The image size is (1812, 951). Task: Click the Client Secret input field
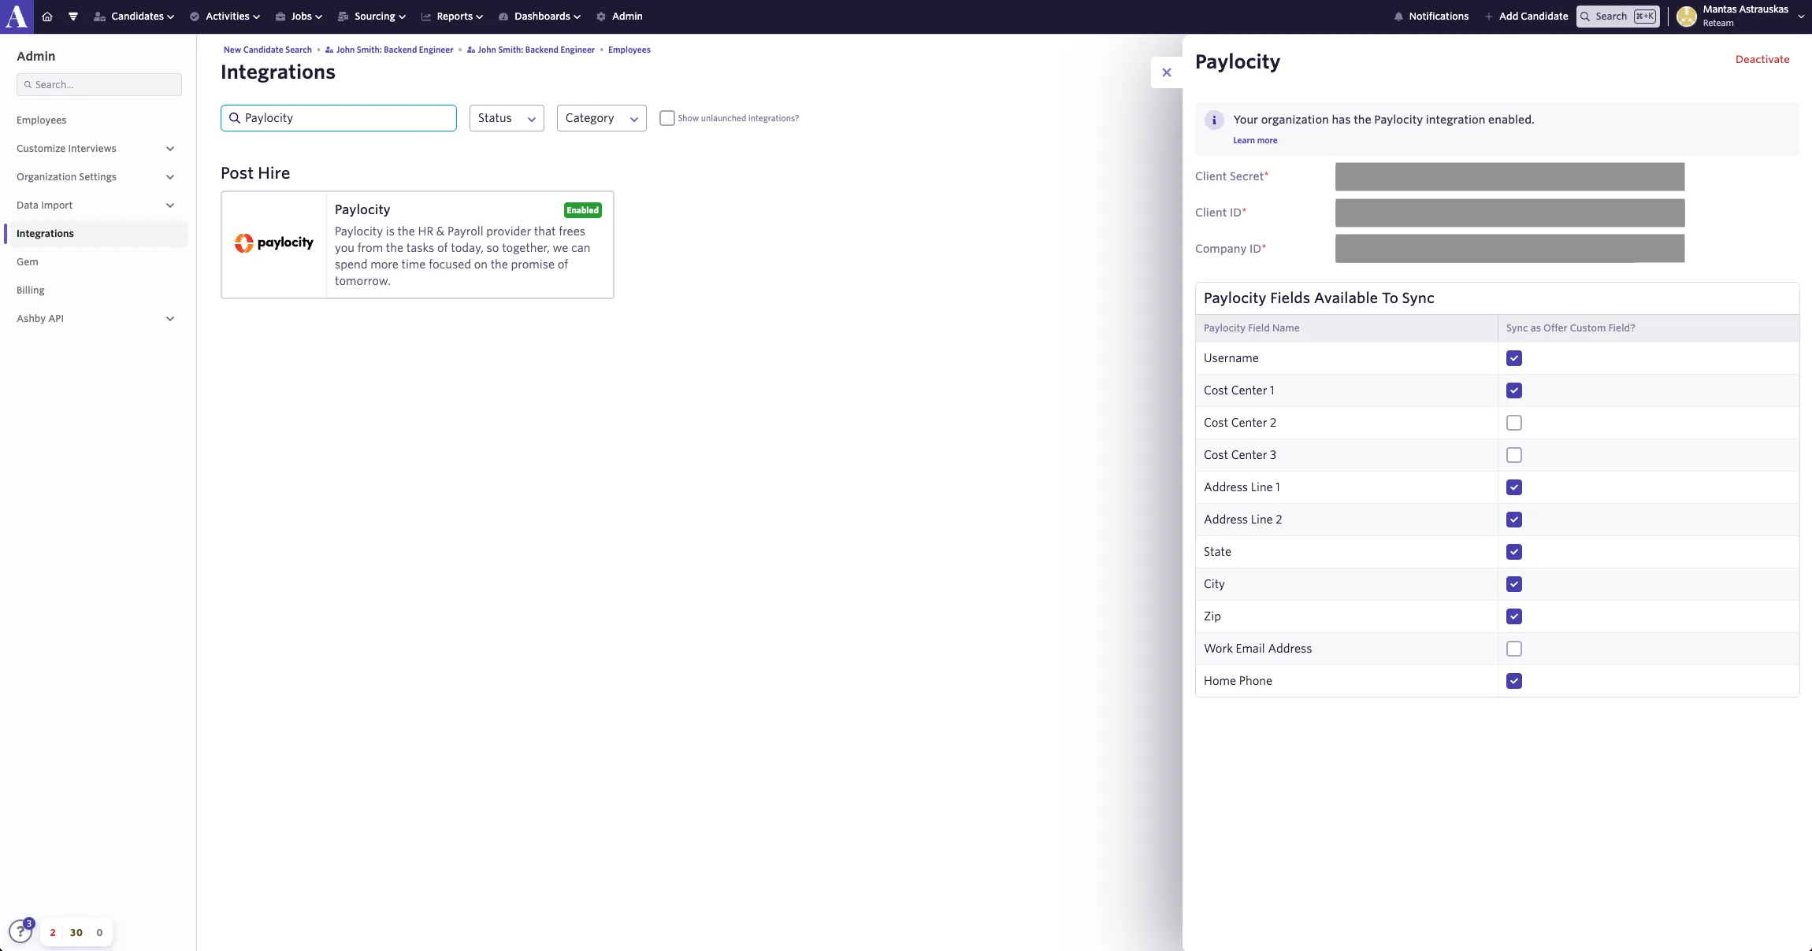click(x=1509, y=177)
